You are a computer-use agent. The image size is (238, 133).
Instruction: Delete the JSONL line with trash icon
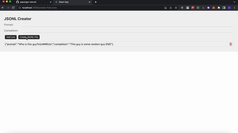[231, 44]
